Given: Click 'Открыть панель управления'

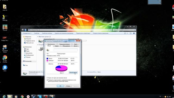Looking at the screenshot, I should click(101, 33).
